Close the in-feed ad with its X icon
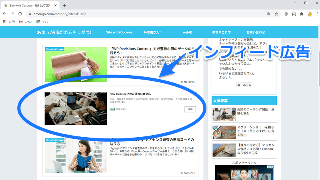The image size is (320, 180). click(x=196, y=92)
